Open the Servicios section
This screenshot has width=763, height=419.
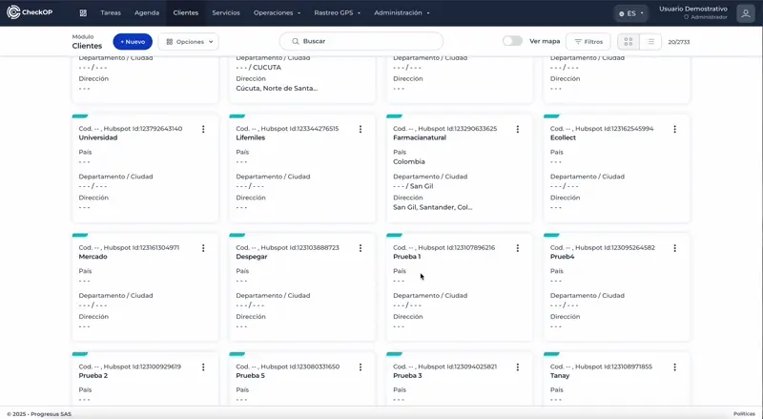coord(226,13)
